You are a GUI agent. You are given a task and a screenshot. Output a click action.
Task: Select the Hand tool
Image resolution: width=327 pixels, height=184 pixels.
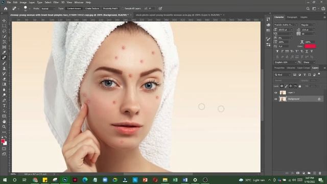coord(4,122)
